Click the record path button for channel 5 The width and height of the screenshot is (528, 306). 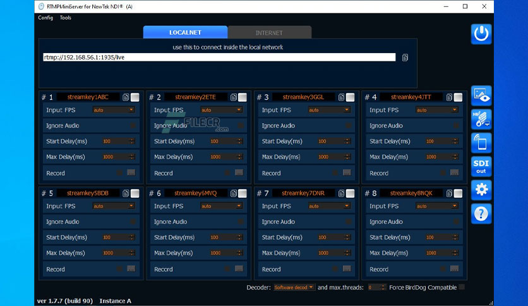tap(131, 269)
